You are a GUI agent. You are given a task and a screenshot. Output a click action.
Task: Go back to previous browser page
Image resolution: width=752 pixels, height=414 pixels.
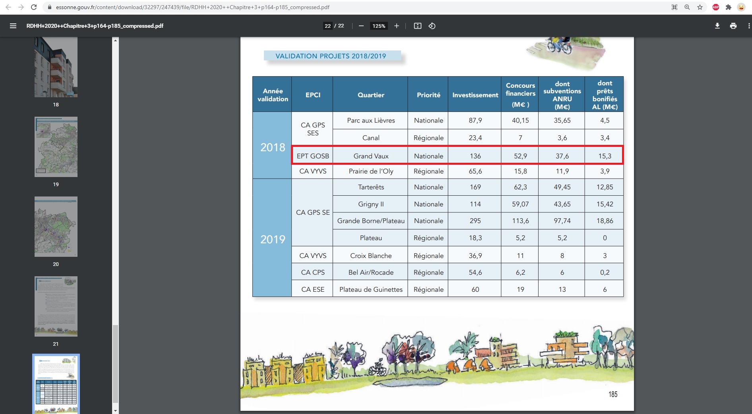(8, 7)
